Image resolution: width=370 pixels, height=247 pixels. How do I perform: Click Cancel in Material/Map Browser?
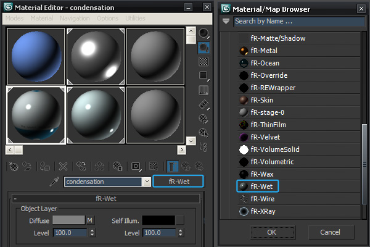[331, 232]
